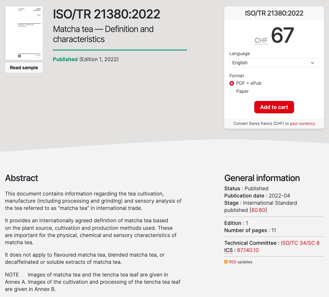Image resolution: width=329 pixels, height=297 pixels.
Task: Open the ISO/TC 34/SC 8 committee link
Action: click(300, 243)
